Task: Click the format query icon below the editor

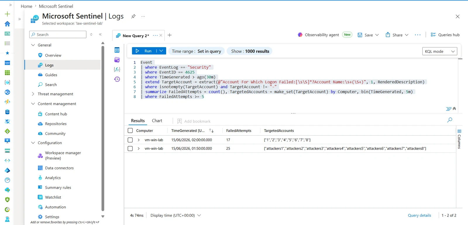Action: (x=448, y=109)
